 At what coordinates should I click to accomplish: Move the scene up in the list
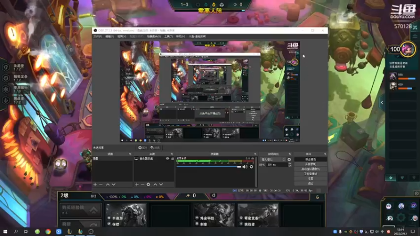[108, 185]
